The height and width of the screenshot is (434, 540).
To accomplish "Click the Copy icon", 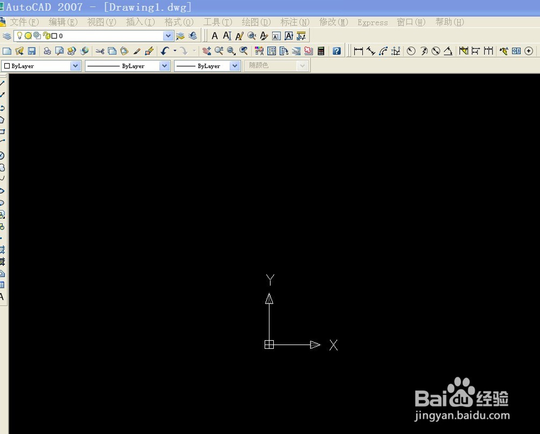I will tap(112, 51).
